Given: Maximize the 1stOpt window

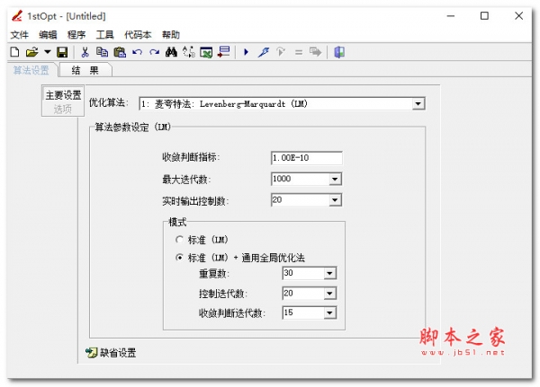Looking at the screenshot, I should [484, 16].
